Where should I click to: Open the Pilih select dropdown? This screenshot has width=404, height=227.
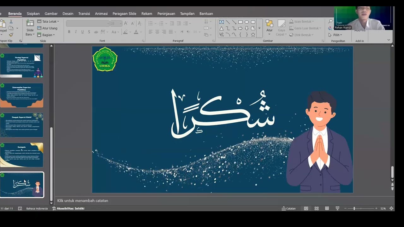tap(335, 35)
